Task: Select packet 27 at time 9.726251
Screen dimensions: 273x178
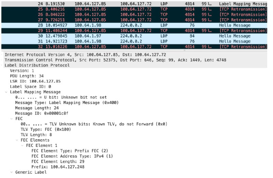Action: click(x=134, y=20)
